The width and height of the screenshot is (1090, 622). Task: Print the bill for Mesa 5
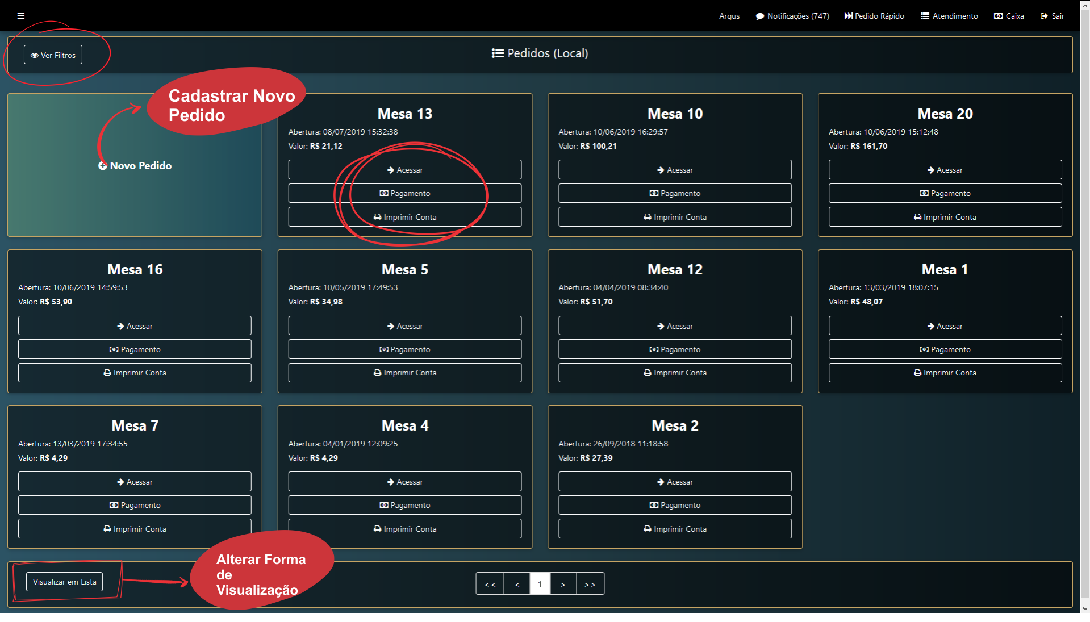[x=404, y=373]
